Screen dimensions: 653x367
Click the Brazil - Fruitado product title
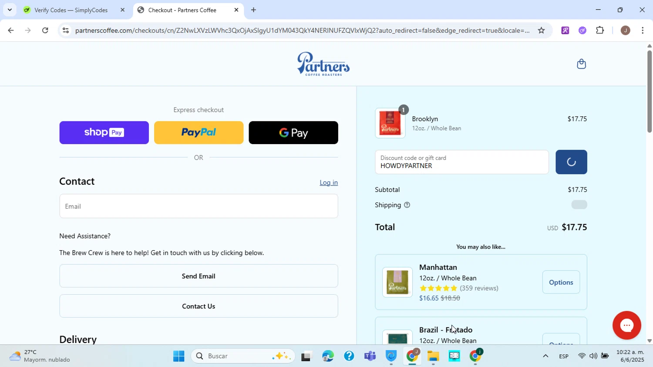[x=446, y=330]
